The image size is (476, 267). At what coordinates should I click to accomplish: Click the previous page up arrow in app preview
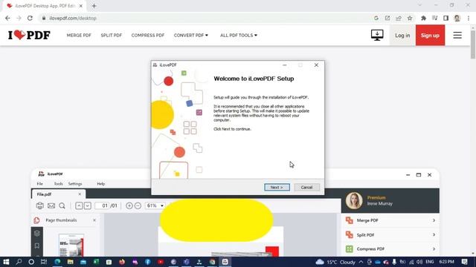click(x=79, y=206)
